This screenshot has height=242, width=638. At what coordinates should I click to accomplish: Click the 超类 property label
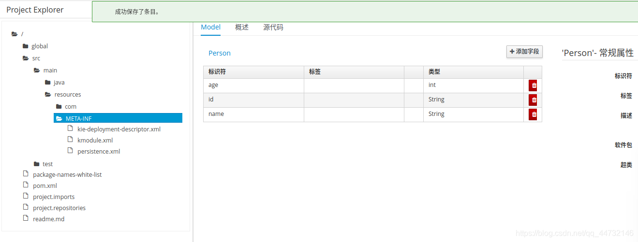tap(626, 165)
